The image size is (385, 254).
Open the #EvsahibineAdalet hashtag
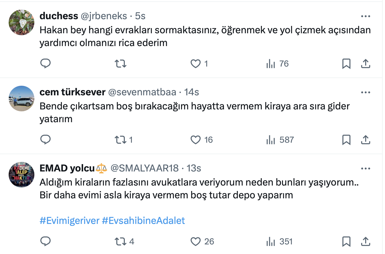143,220
